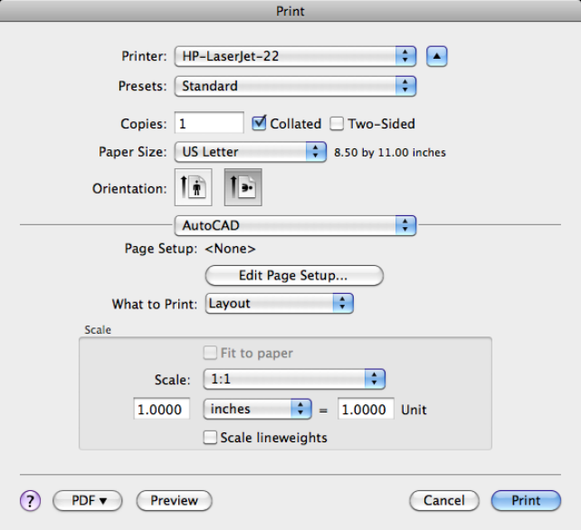
Task: Click the Cancel button
Action: tap(443, 500)
